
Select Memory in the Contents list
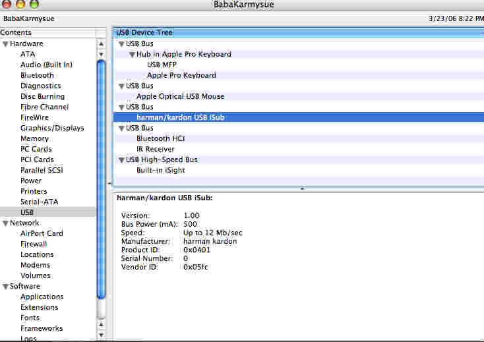click(x=34, y=138)
